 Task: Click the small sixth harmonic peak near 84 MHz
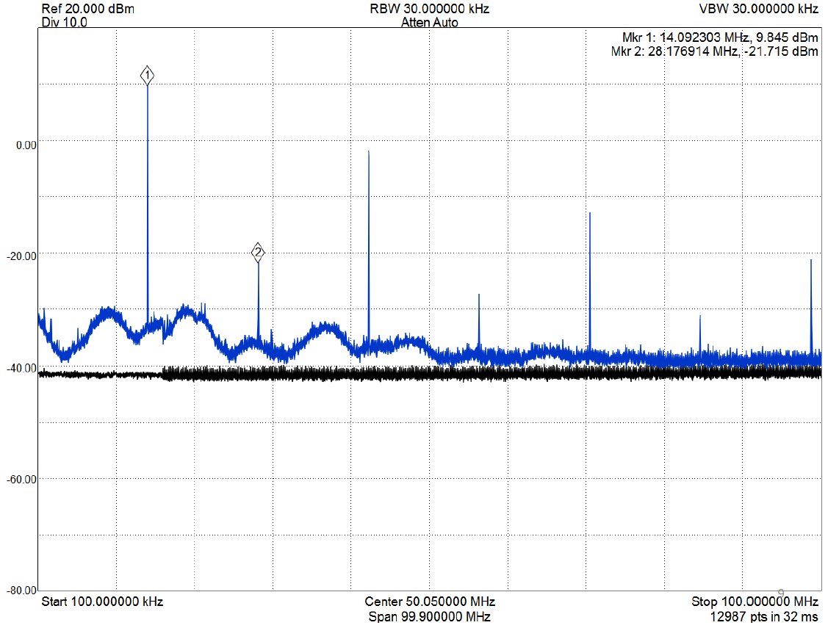pos(700,317)
